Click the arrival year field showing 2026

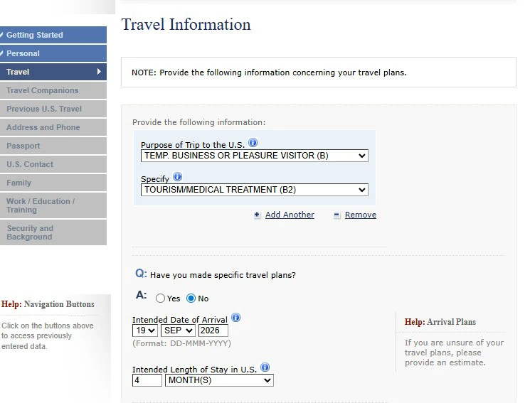tap(213, 331)
